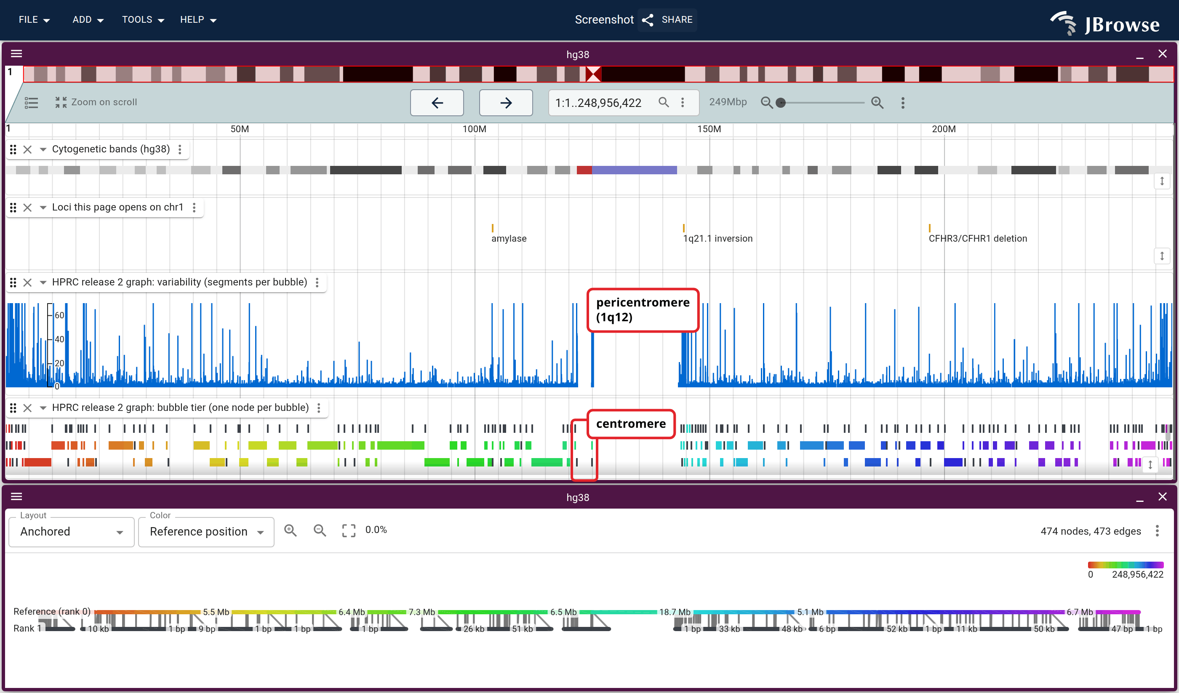Viewport: 1179px width, 693px height.
Task: Zoom in the graph view
Action: point(291,530)
